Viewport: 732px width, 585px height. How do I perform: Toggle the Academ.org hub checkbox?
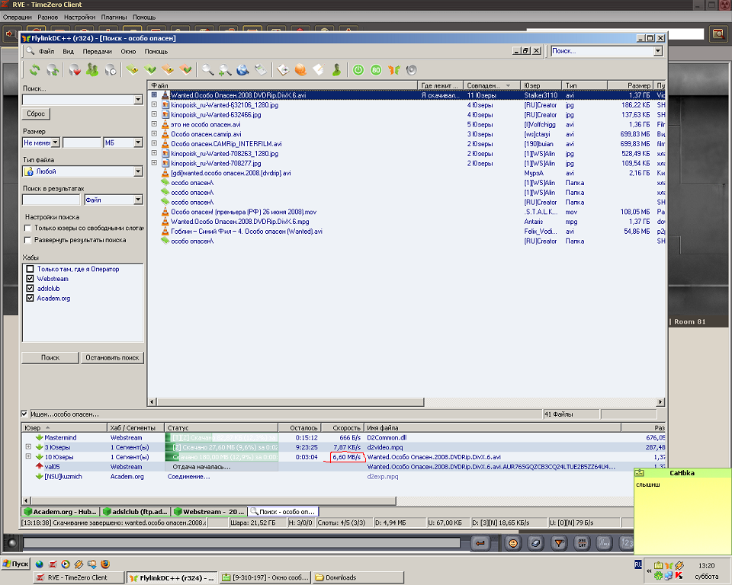[x=30, y=299]
